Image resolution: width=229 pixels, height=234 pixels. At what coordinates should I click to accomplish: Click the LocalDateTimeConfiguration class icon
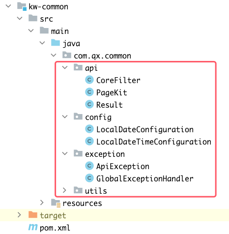tap(89, 141)
